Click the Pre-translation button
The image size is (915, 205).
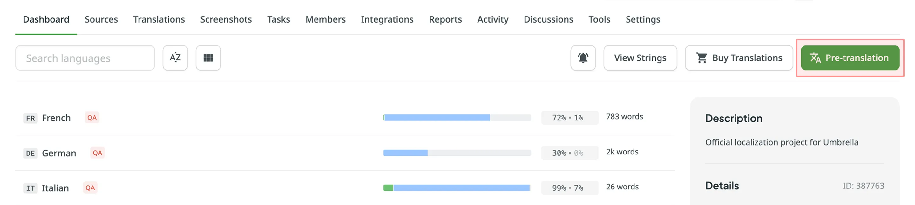point(850,58)
